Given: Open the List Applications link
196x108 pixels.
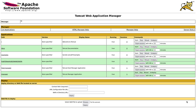Looking at the screenshot, I should [x=8, y=30].
